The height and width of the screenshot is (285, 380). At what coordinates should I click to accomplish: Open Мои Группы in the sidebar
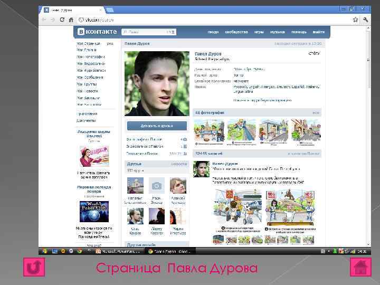[x=87, y=84]
